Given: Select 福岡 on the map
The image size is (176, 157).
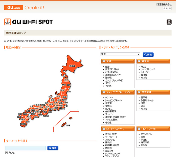Looking at the screenshot, I should pos(25,114).
